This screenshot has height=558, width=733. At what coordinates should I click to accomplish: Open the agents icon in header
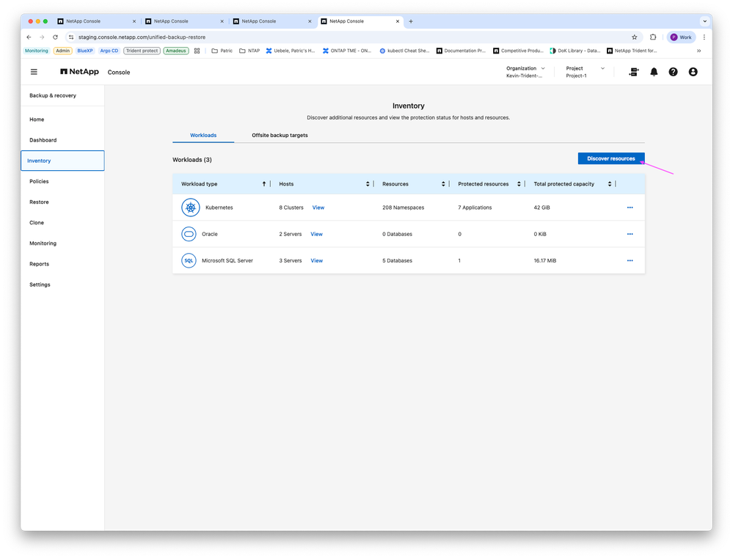(633, 72)
